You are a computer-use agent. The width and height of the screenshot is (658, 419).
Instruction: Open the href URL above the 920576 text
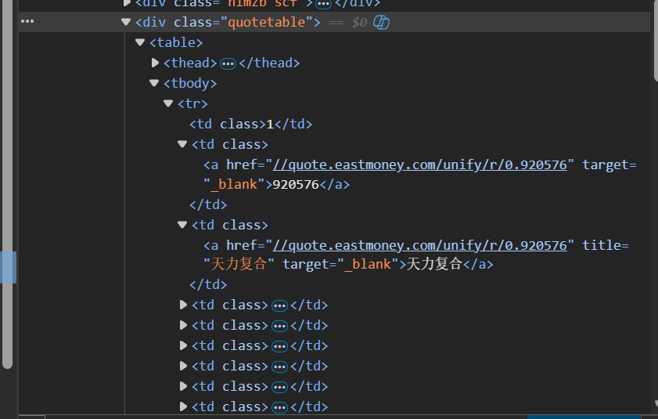click(419, 164)
